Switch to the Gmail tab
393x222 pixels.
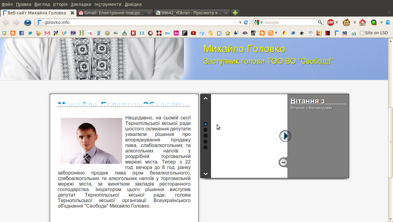115,13
